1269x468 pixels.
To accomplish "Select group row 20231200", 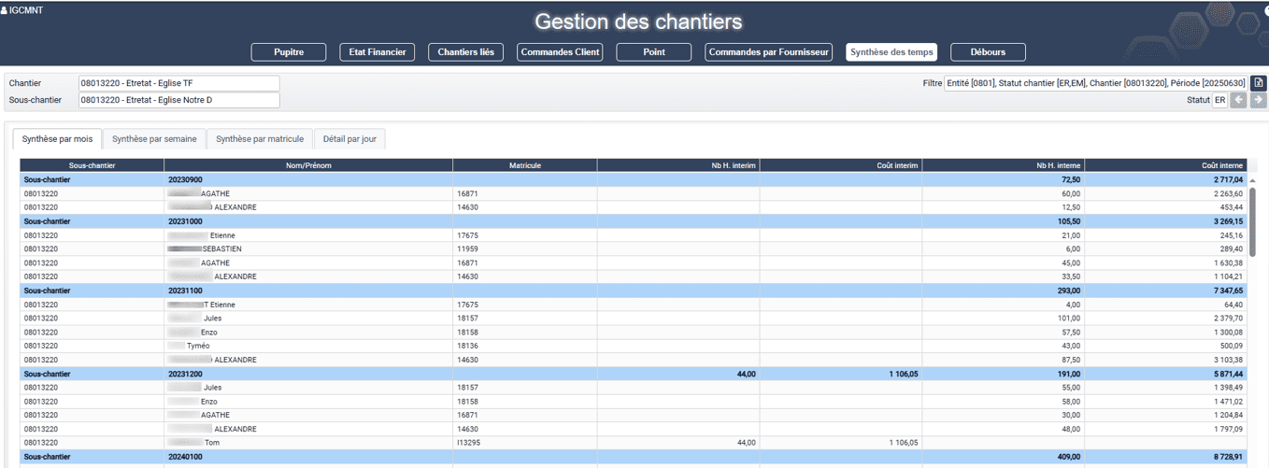I will point(634,374).
